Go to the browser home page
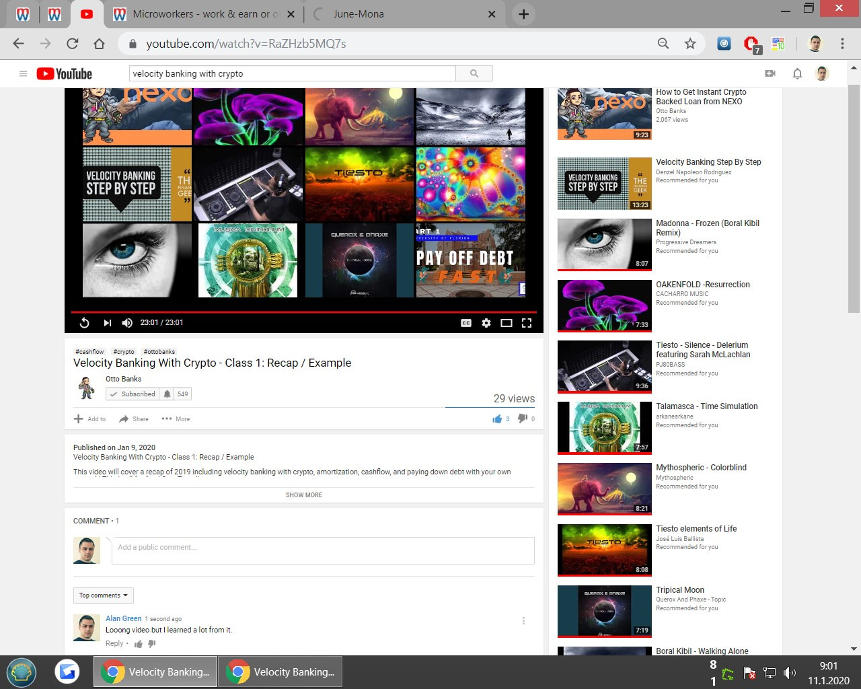The image size is (861, 689). 99,44
